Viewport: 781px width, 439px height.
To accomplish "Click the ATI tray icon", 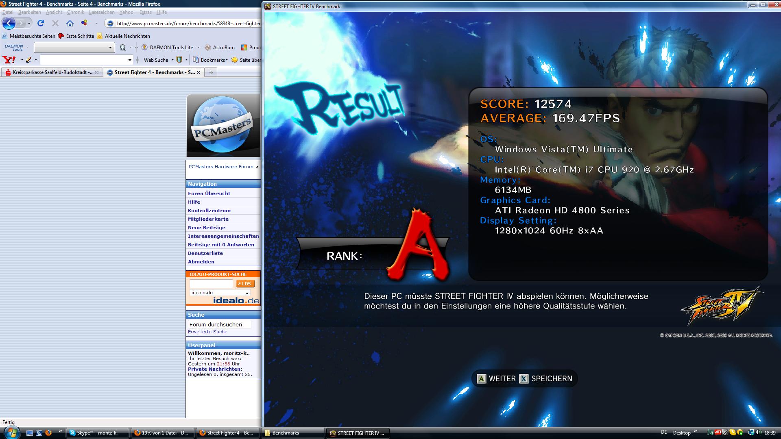I will (718, 432).
